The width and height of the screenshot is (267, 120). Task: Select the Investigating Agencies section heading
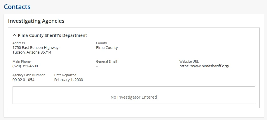coord(36,21)
